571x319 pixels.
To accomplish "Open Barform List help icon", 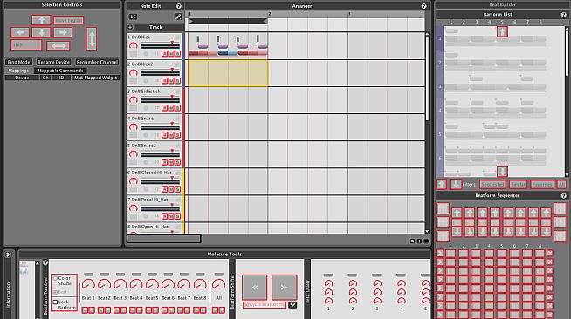I will (564, 15).
